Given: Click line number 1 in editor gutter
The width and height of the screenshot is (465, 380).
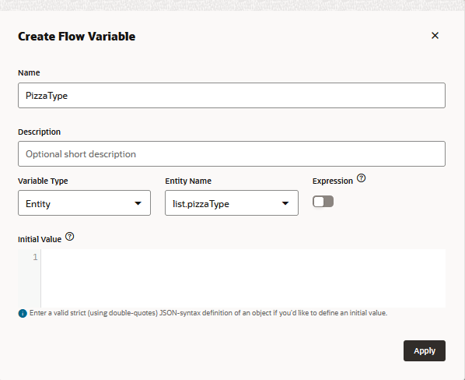Looking at the screenshot, I should (x=35, y=257).
